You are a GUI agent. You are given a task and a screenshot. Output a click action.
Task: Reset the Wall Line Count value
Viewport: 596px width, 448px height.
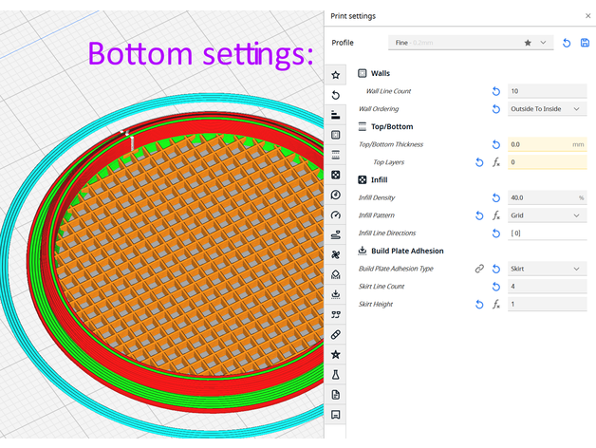[x=495, y=91]
